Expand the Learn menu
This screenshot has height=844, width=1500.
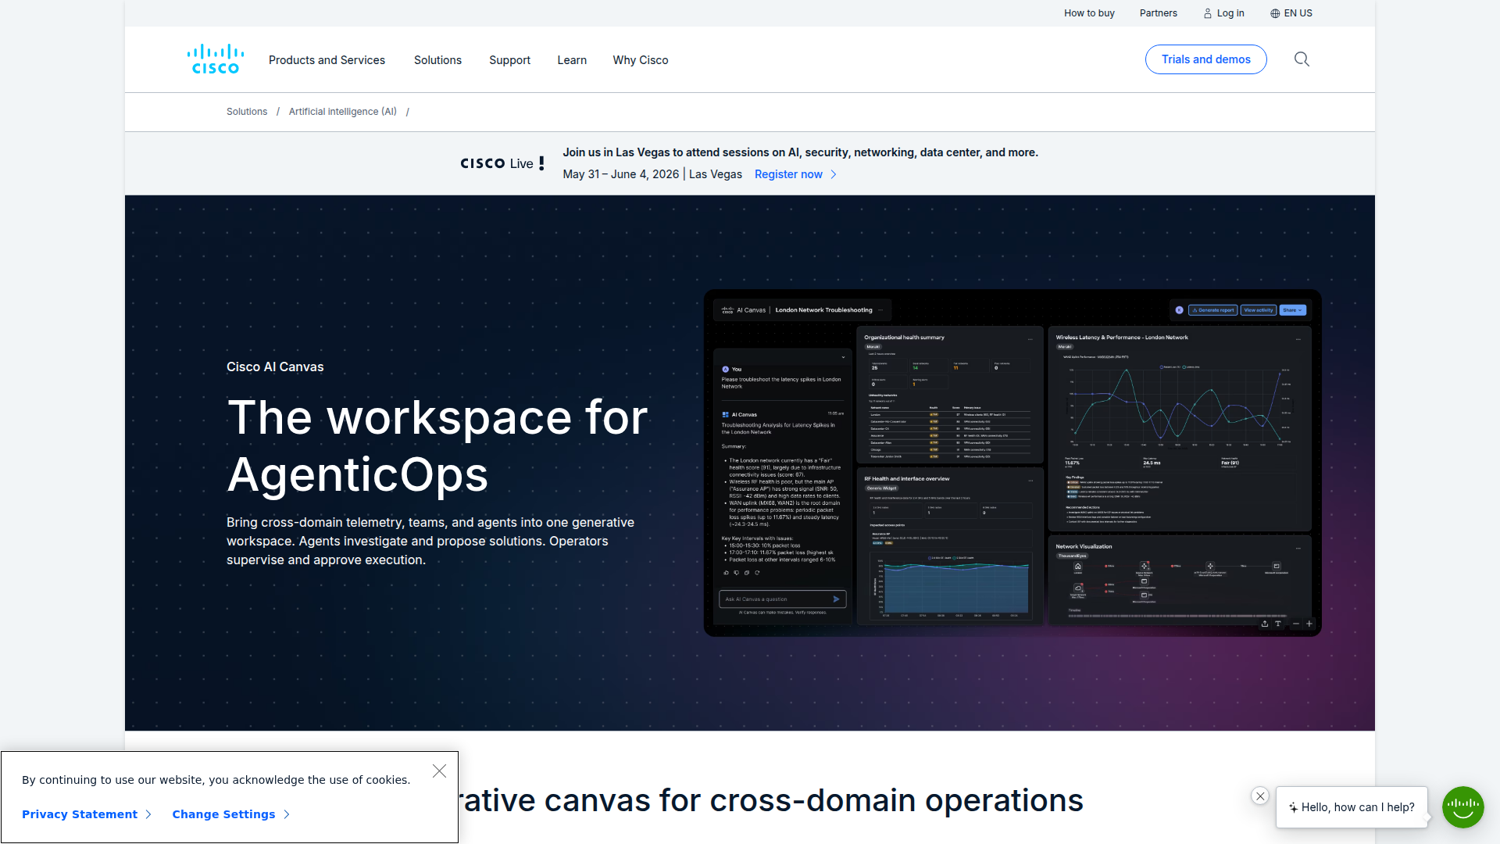[x=572, y=60]
